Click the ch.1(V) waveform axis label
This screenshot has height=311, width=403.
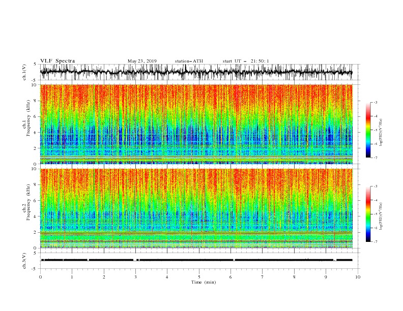[24, 72]
